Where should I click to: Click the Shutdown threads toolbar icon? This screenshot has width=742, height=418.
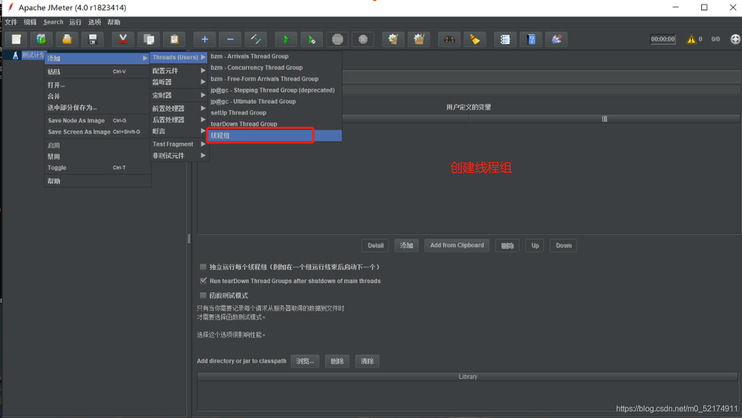363,39
